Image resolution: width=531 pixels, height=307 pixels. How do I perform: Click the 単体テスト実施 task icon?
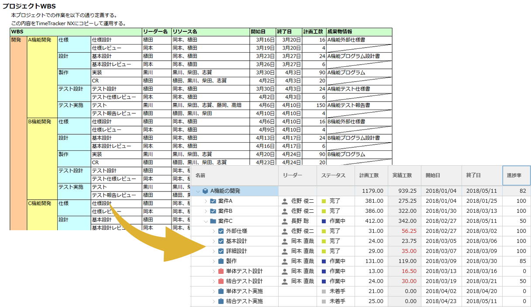tap(221, 291)
